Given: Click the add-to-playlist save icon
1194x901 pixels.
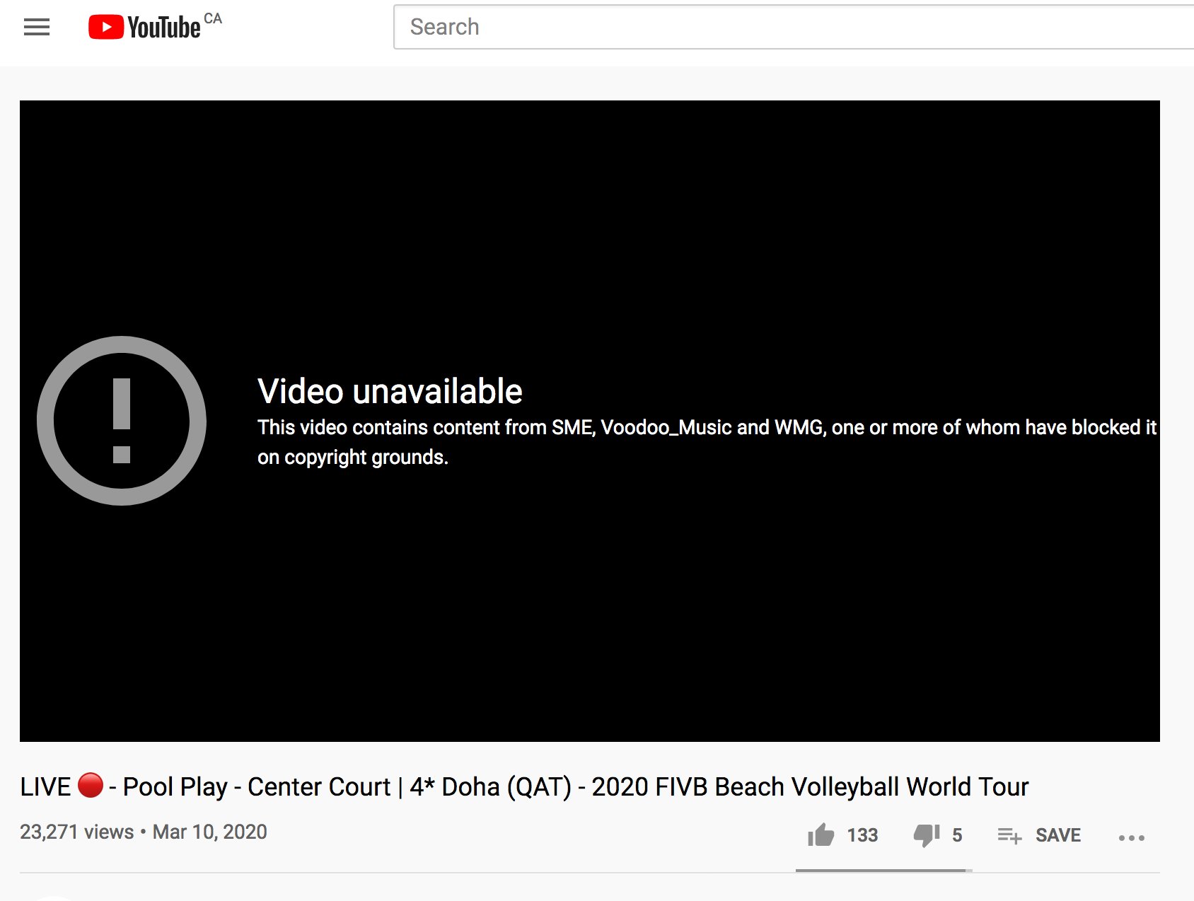Looking at the screenshot, I should 1009,836.
